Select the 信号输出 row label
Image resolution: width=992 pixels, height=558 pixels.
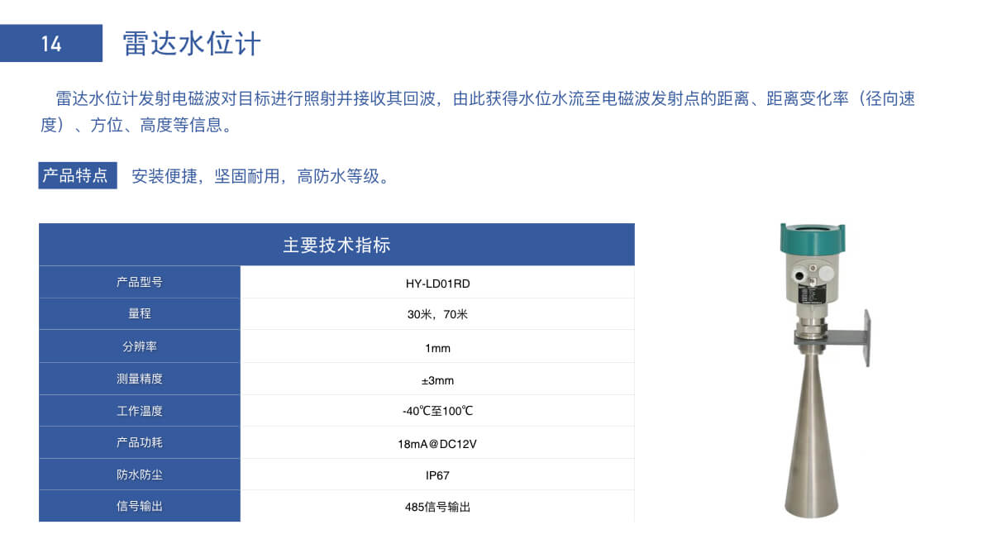click(139, 506)
